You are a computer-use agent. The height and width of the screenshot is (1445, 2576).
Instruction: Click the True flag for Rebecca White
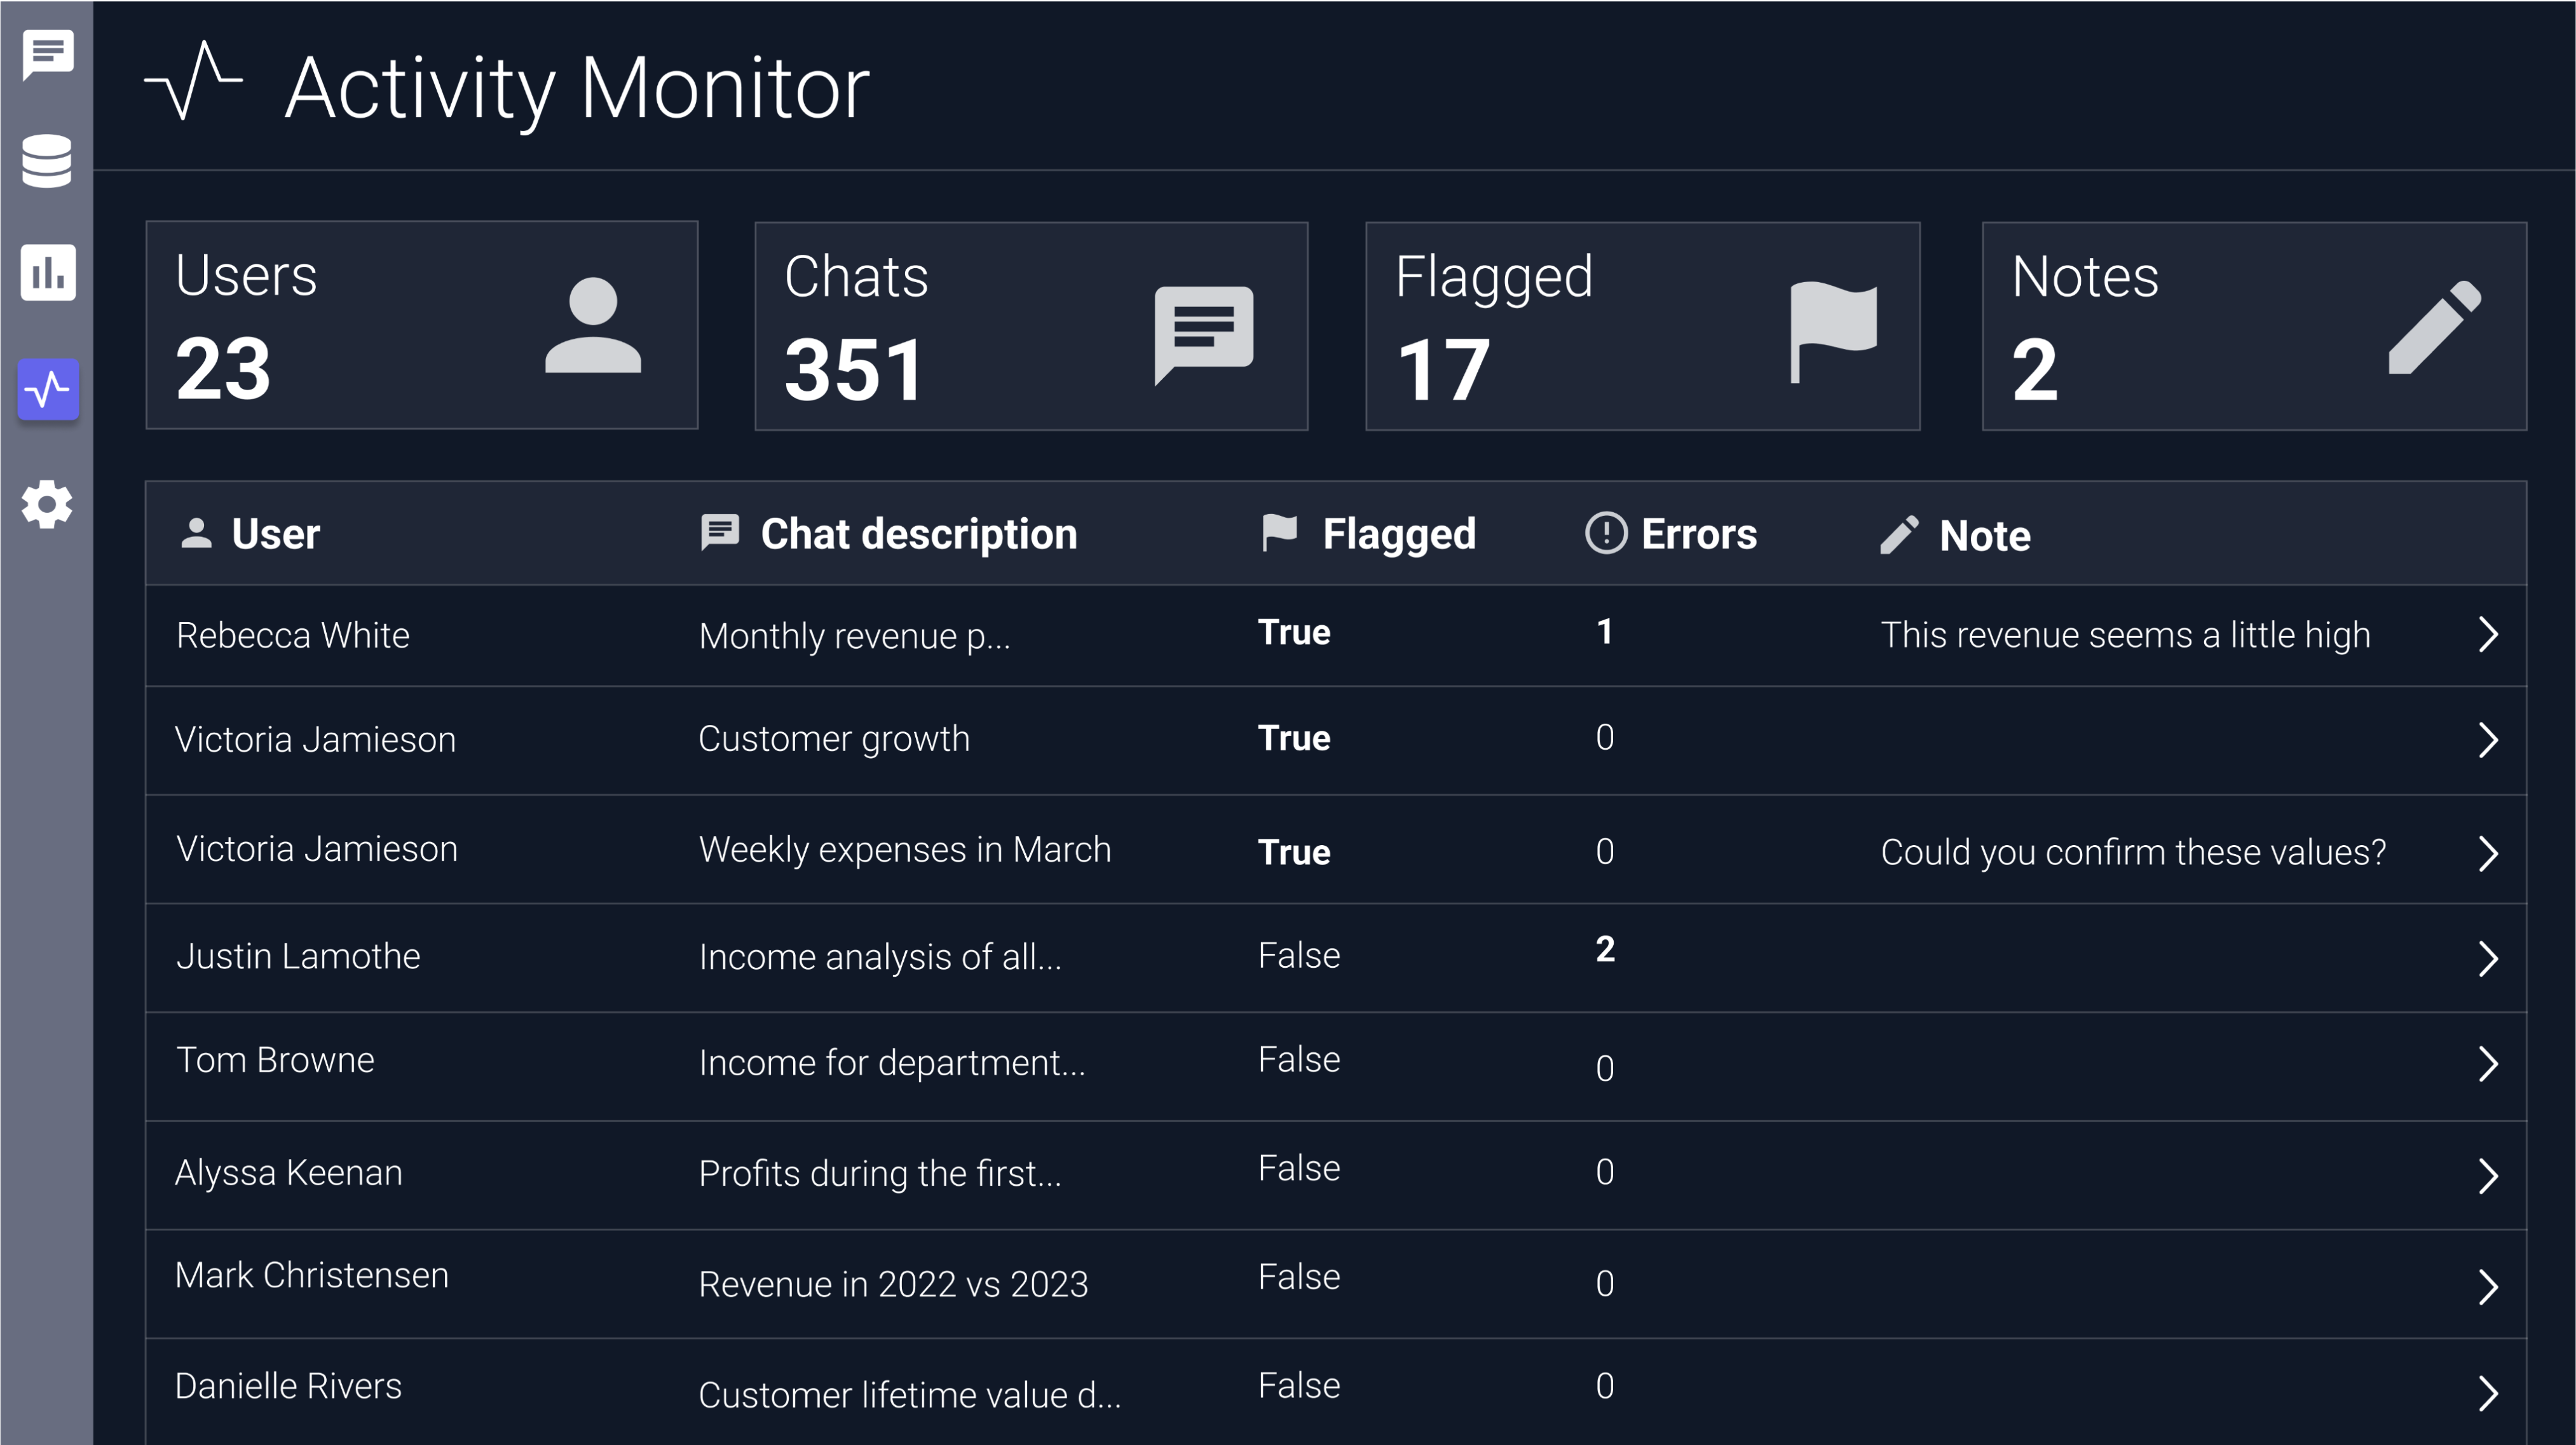coord(1294,633)
